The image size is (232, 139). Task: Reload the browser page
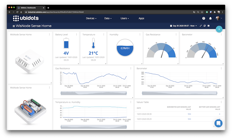click(x=17, y=12)
